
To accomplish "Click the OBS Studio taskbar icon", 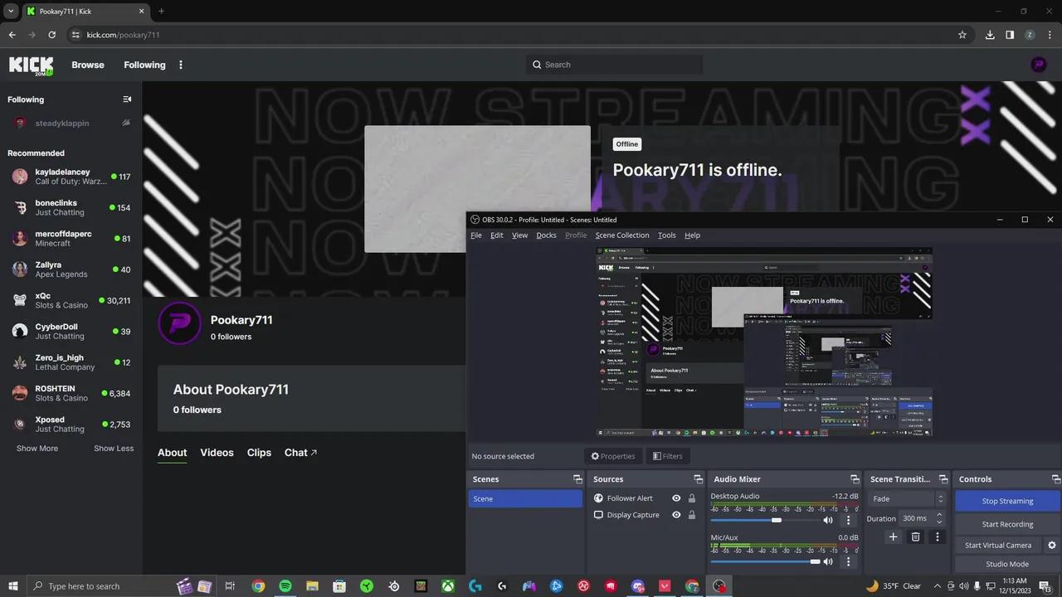I will pyautogui.click(x=719, y=586).
